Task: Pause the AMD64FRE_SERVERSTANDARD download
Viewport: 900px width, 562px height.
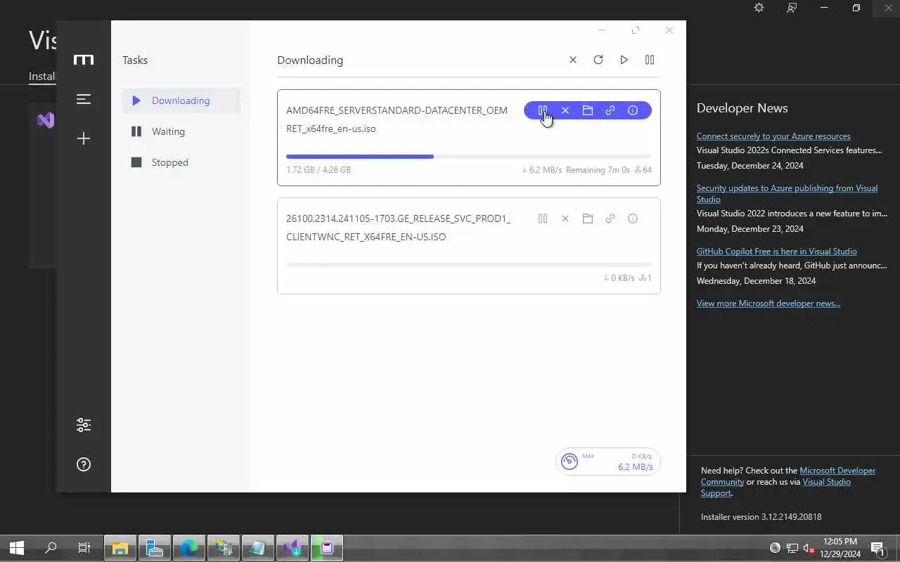Action: pyautogui.click(x=543, y=110)
